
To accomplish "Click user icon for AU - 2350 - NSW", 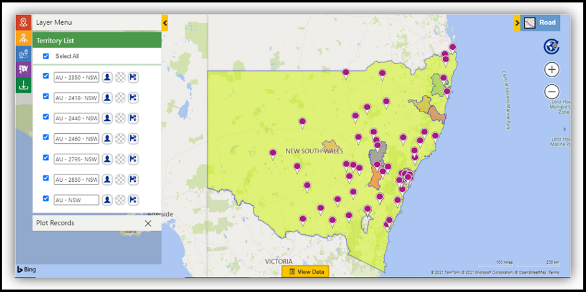I will [107, 77].
